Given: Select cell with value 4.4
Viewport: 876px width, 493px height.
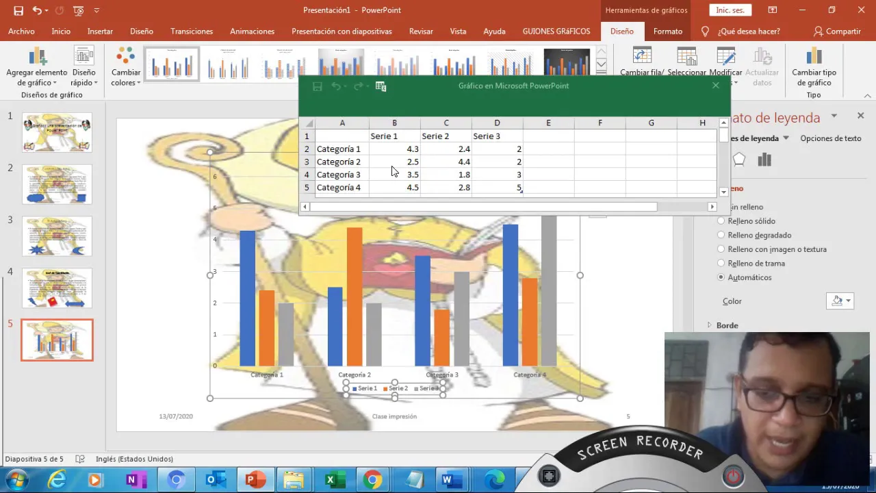Looking at the screenshot, I should click(x=446, y=162).
